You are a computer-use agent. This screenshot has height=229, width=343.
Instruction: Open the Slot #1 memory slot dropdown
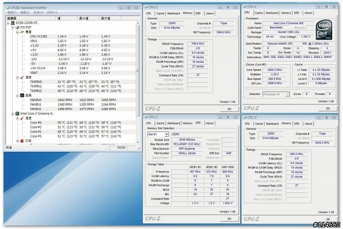click(167, 134)
